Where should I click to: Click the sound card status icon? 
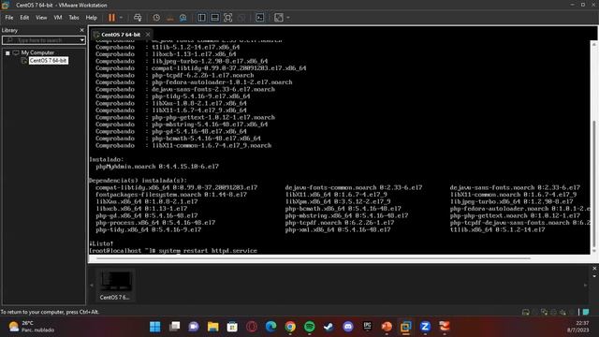click(x=563, y=312)
